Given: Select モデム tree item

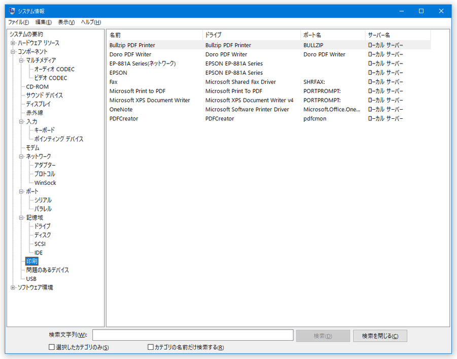Looking at the screenshot, I should pos(32,148).
